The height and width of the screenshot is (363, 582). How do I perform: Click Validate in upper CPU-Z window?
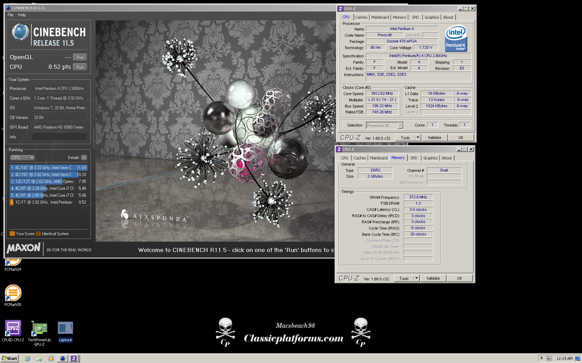(x=434, y=138)
